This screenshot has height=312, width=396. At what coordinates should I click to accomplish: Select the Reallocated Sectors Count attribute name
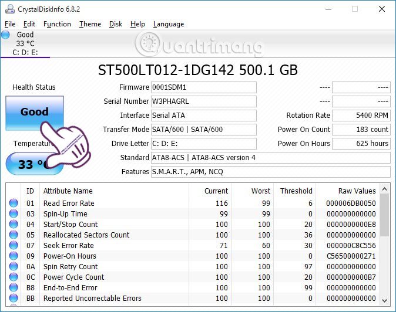[x=86, y=235]
